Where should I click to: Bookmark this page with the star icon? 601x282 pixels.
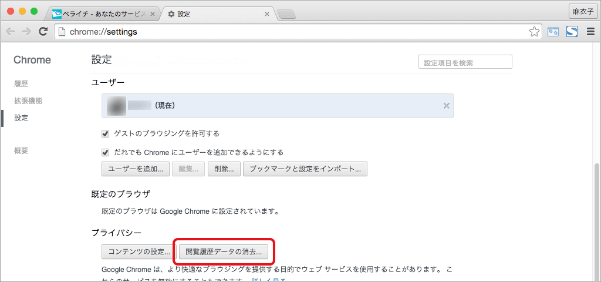click(534, 32)
